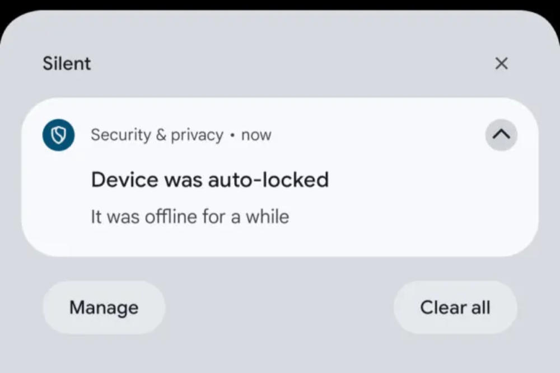Dismiss the Silent section with the X
Viewport: 560px width, 373px height.
click(501, 64)
